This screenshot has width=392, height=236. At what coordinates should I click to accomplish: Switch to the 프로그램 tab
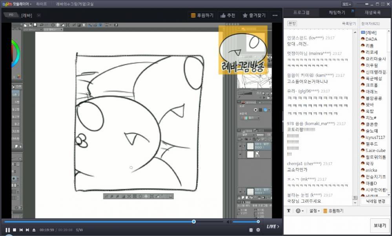click(301, 12)
